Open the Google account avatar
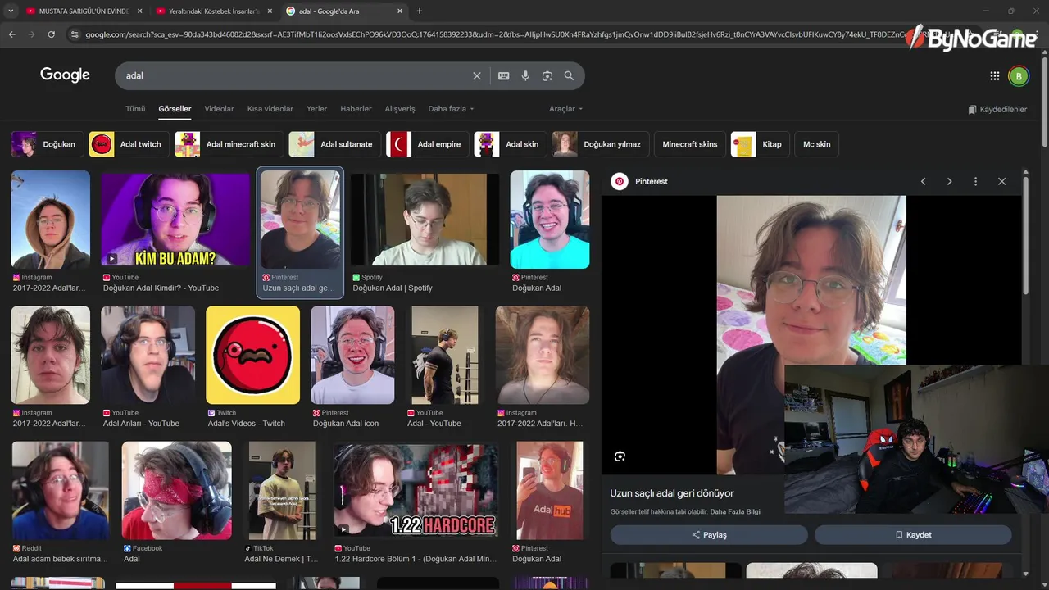1049x590 pixels. 1018,76
